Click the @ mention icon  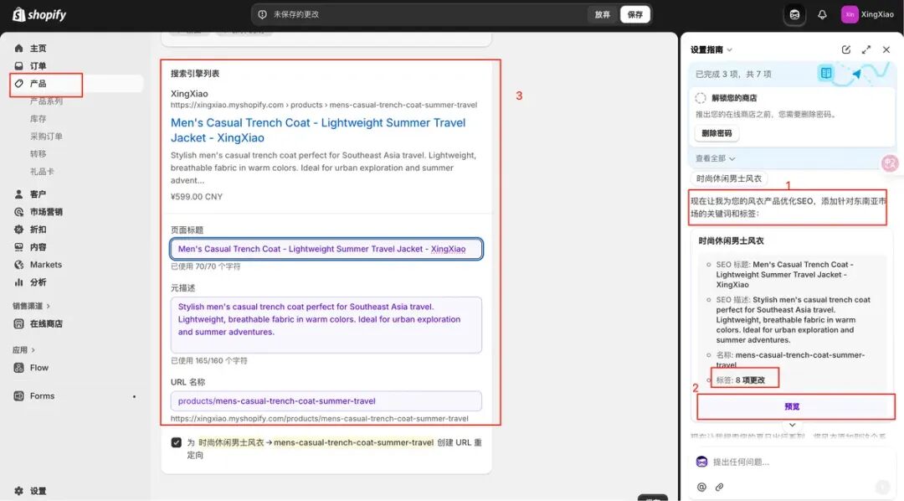[701, 487]
